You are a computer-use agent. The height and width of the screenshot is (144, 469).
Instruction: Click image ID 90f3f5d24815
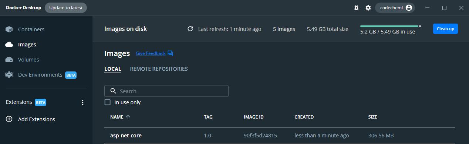(x=260, y=136)
